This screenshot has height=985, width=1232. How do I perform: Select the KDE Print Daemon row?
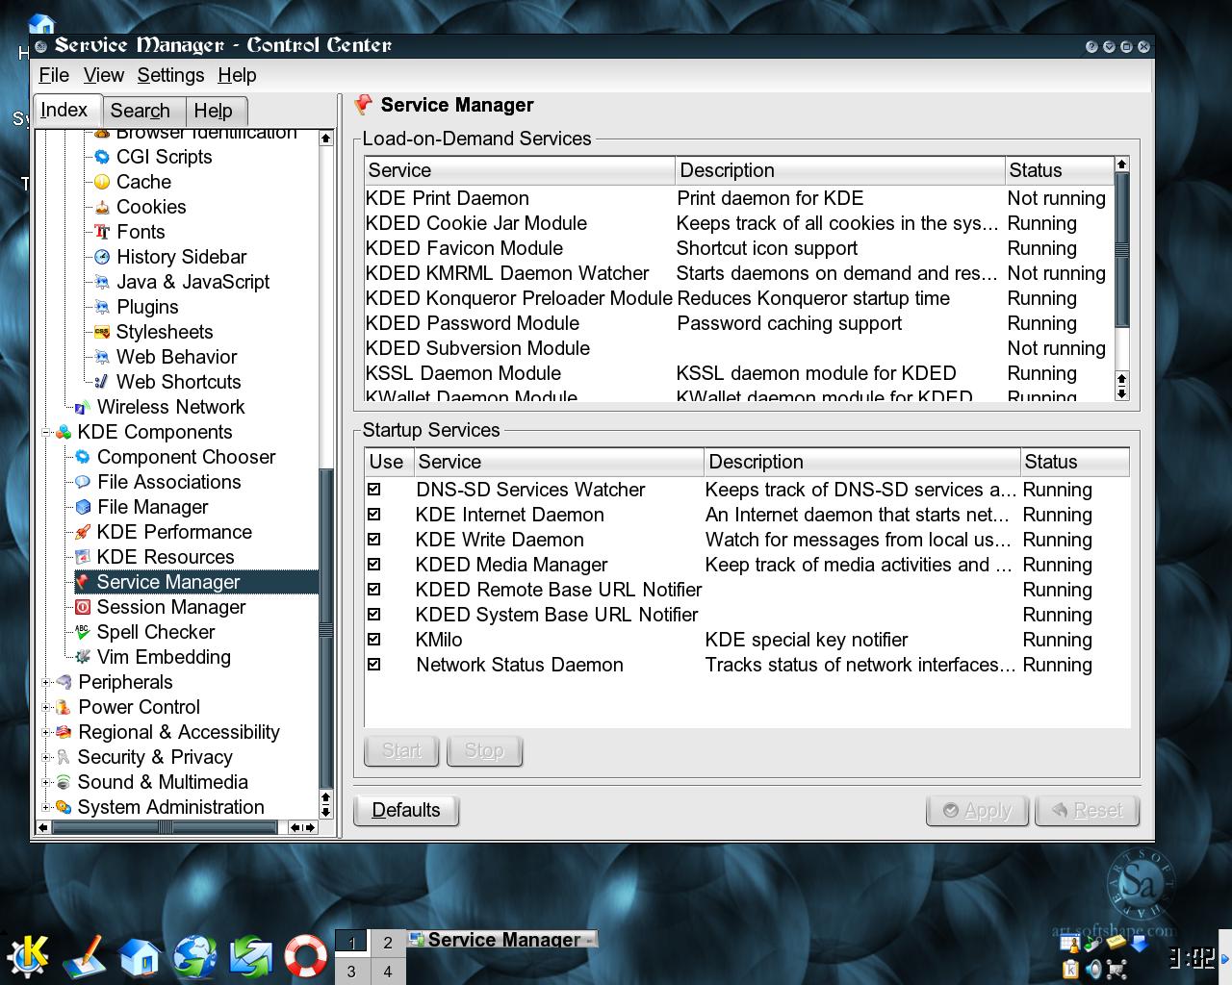pyautogui.click(x=739, y=198)
